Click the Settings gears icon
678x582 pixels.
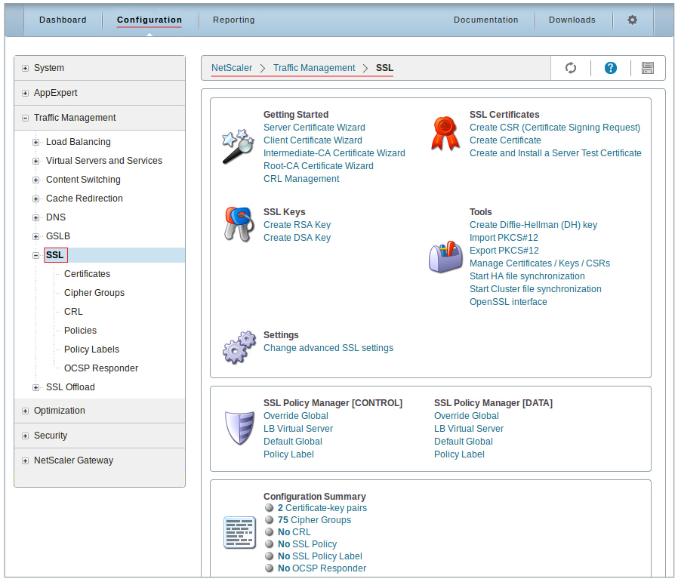point(239,348)
